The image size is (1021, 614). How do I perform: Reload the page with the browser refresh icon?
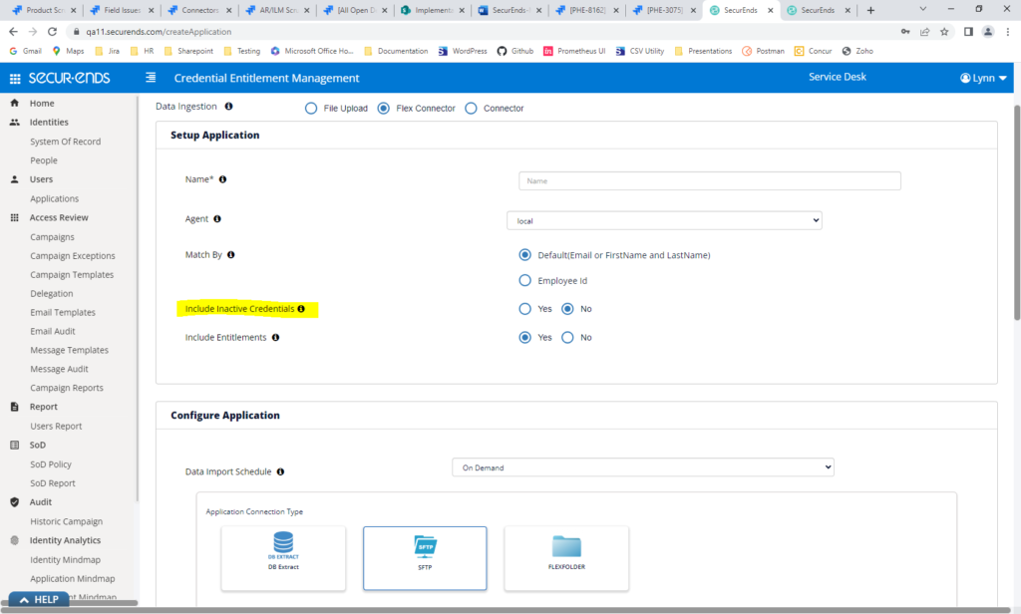[x=52, y=31]
